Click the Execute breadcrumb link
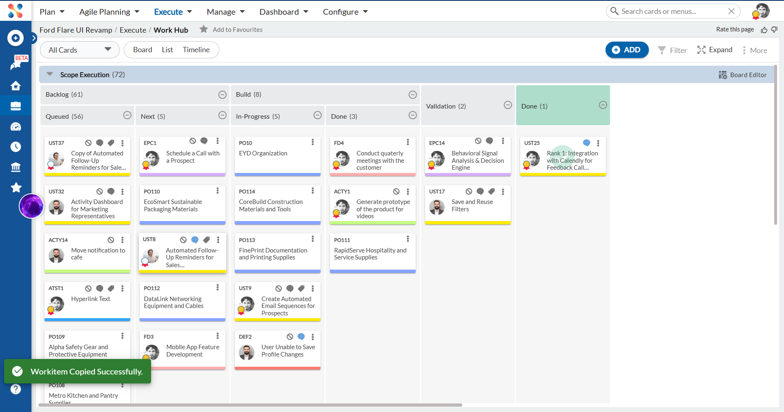 [133, 30]
